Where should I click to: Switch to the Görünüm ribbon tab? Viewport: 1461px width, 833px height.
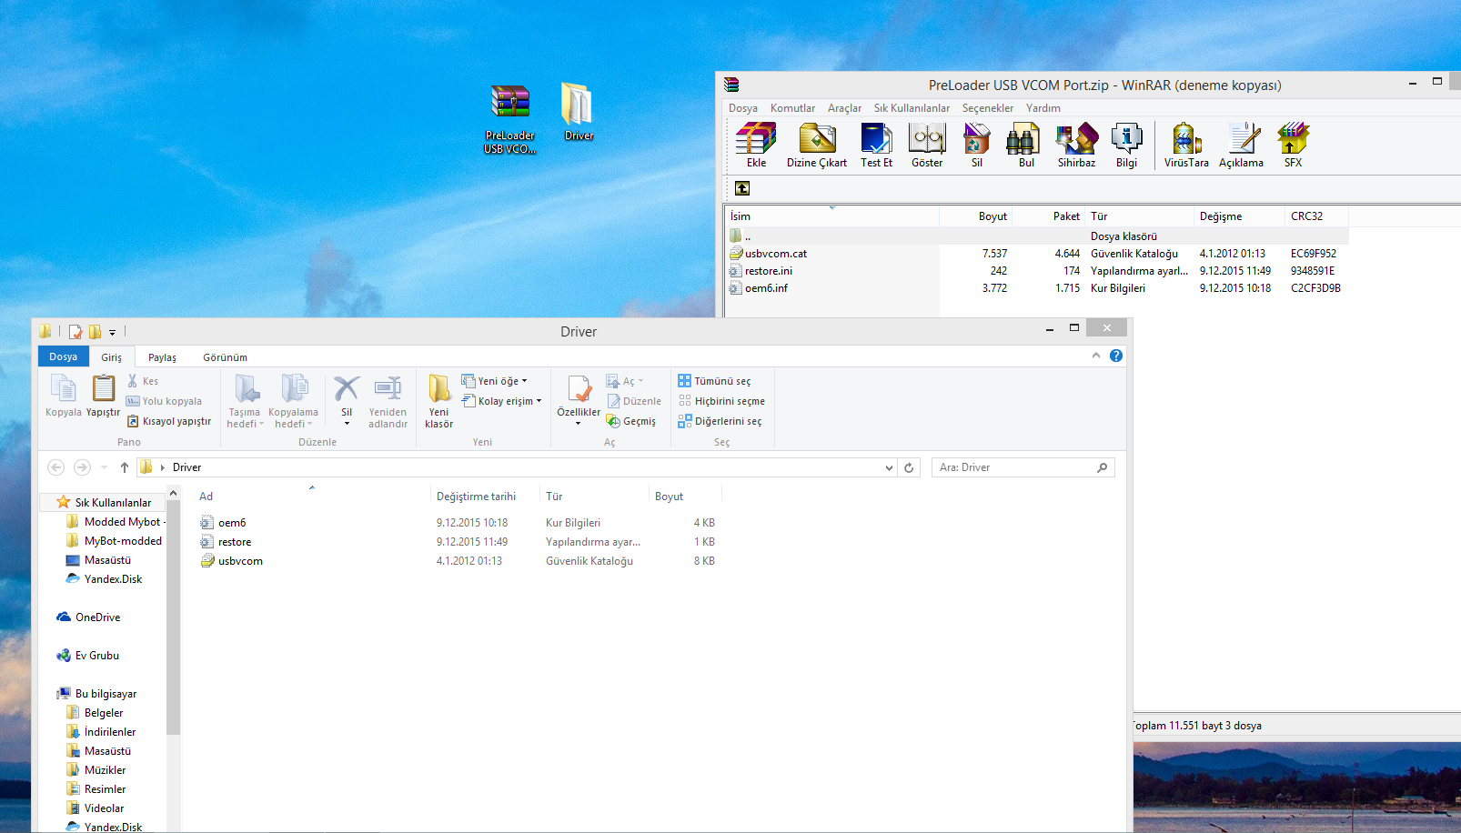[x=225, y=357]
